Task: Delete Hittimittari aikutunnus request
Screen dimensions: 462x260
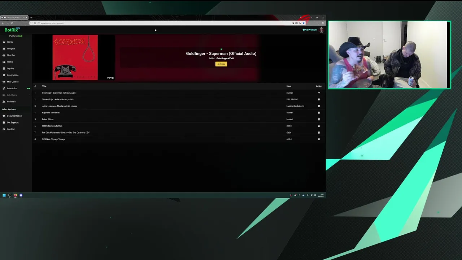Action: pos(319,126)
